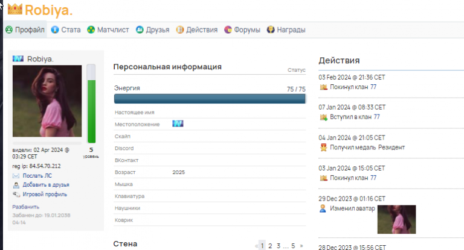This screenshot has width=464, height=250.
Task: Open the Игровой профиль link
Action: [45, 195]
